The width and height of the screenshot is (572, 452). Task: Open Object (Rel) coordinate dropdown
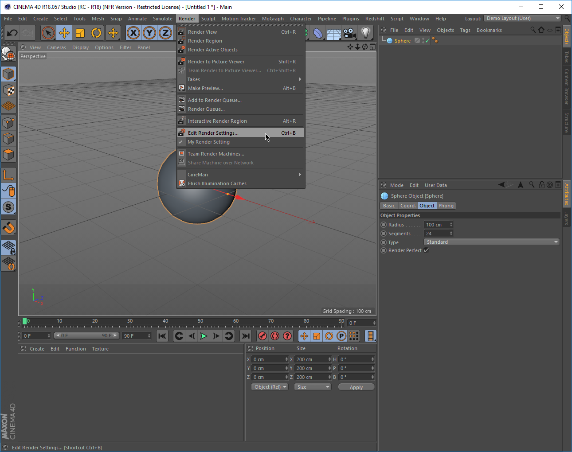click(270, 387)
